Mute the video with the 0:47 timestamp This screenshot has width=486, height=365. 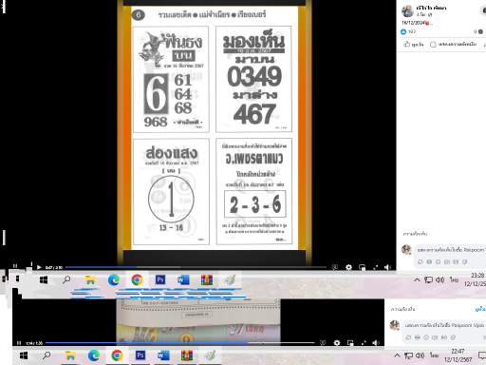(x=387, y=267)
